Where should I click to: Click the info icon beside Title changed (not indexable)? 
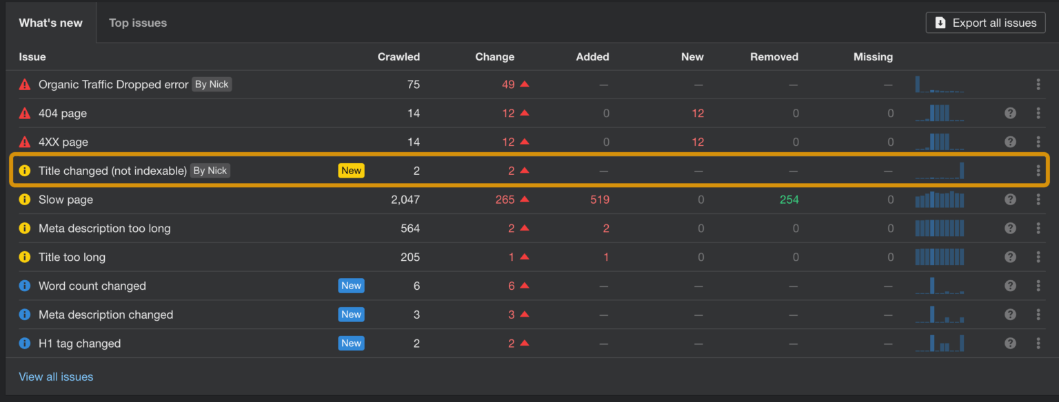[25, 170]
